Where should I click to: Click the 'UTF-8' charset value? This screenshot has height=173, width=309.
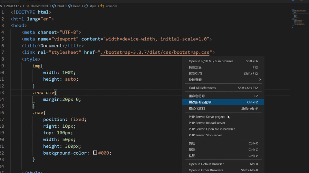tap(69, 33)
